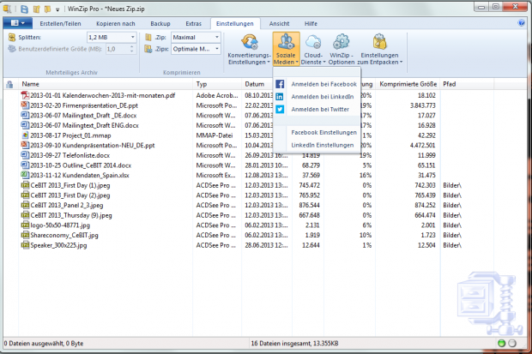This screenshot has height=354, width=532.
Task: Click image icon of Speaker_300x225.jpg
Action: point(25,245)
